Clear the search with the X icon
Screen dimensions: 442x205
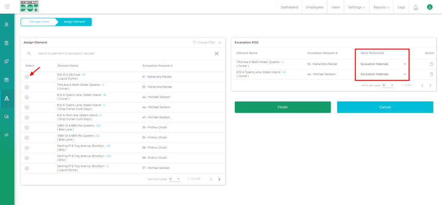pyautogui.click(x=217, y=54)
